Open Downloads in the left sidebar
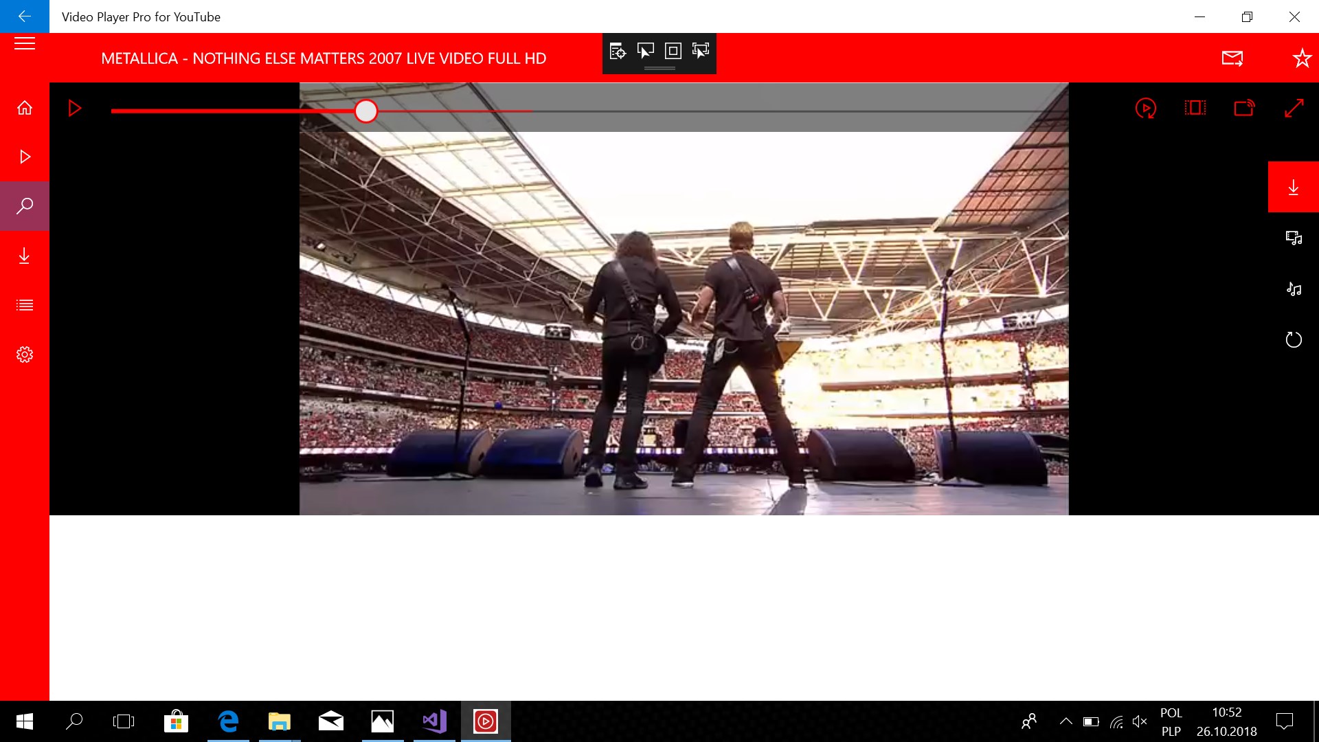Viewport: 1319px width, 742px height. 25,256
